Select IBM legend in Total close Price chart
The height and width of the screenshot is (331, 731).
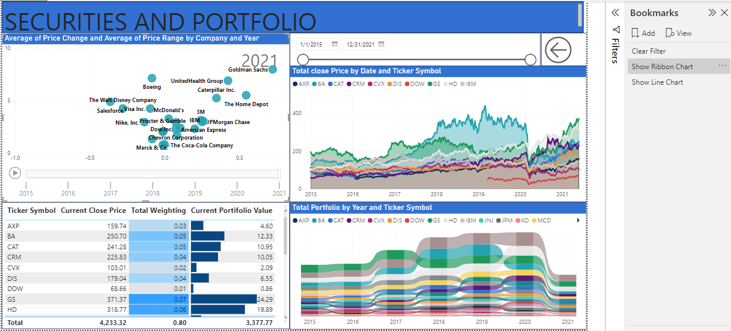468,84
